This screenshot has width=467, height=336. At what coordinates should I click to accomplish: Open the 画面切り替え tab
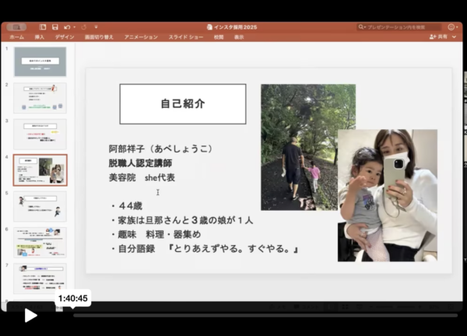coord(99,37)
